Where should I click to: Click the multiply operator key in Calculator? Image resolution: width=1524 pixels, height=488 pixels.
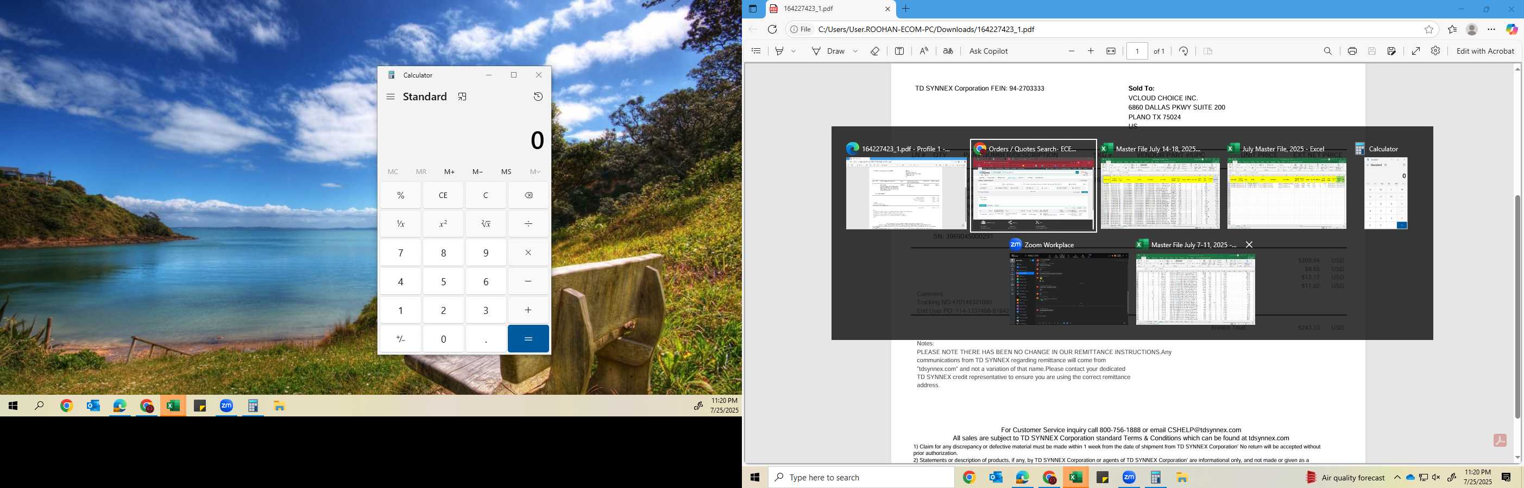pos(528,252)
